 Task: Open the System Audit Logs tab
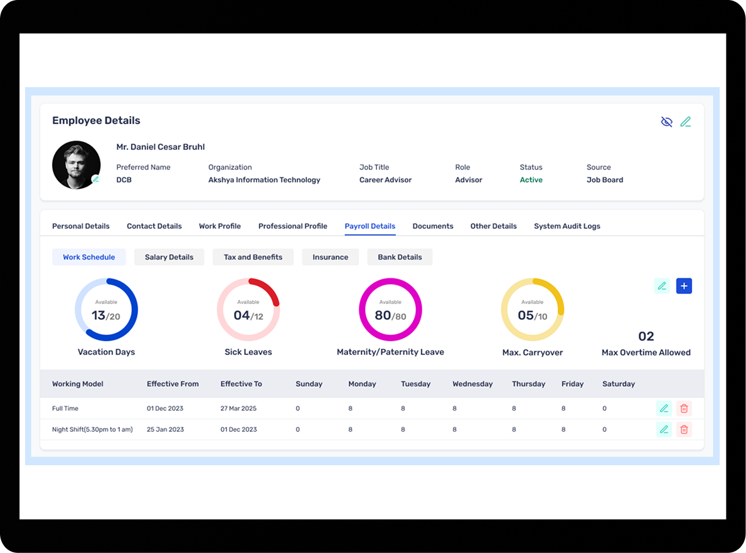[x=567, y=226]
